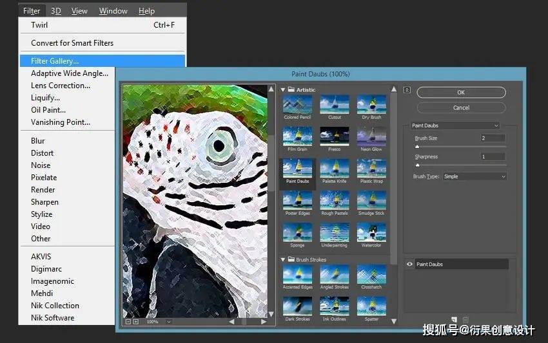548x343 pixels.
Task: Click the zoom in plus icon under preview
Action: (135, 321)
